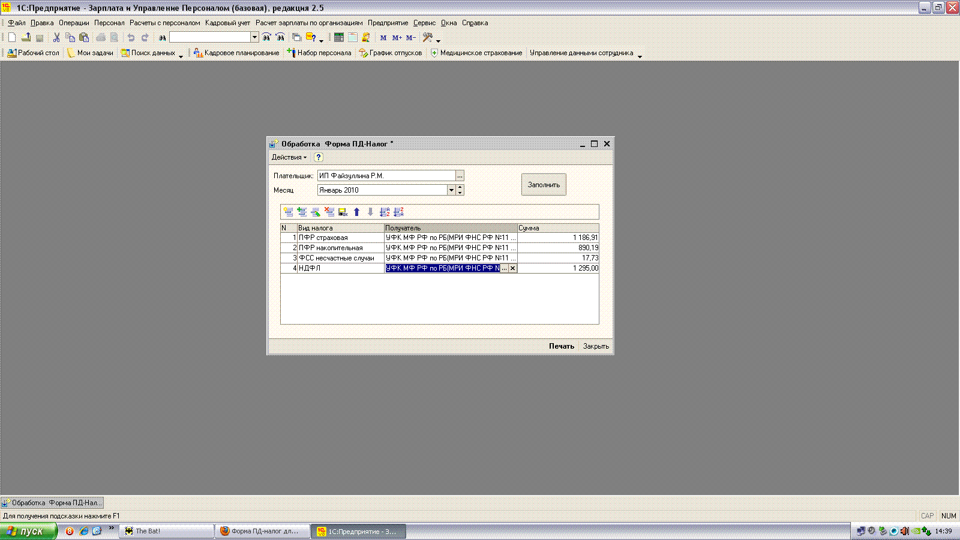
Task: Click the Delete row icon with red X
Action: point(329,212)
